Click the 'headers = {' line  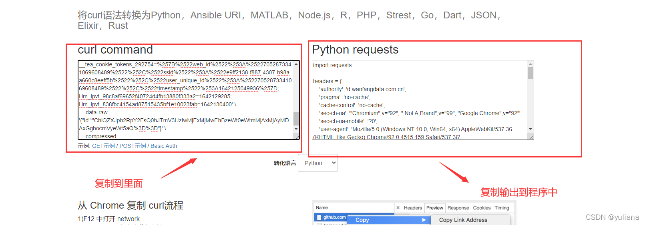tap(328, 81)
